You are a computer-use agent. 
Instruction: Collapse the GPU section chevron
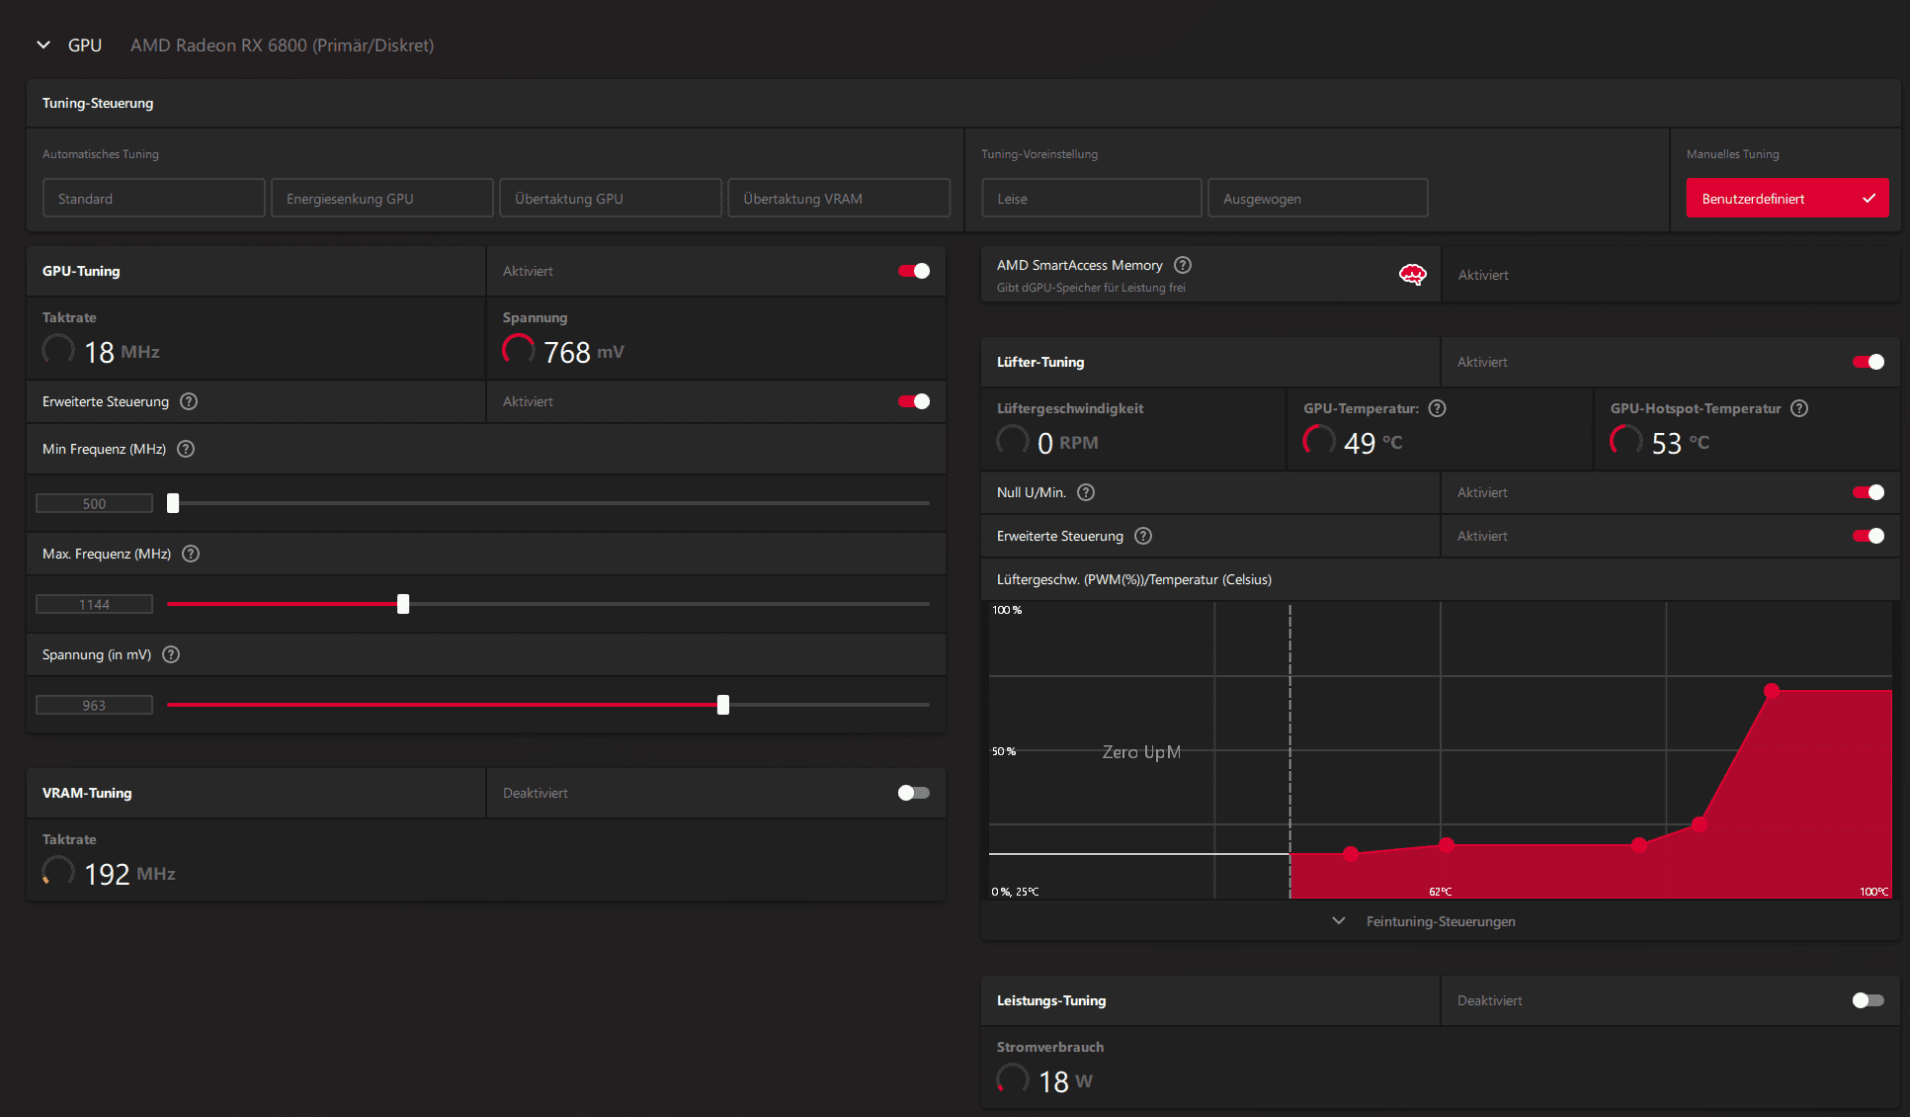(43, 44)
